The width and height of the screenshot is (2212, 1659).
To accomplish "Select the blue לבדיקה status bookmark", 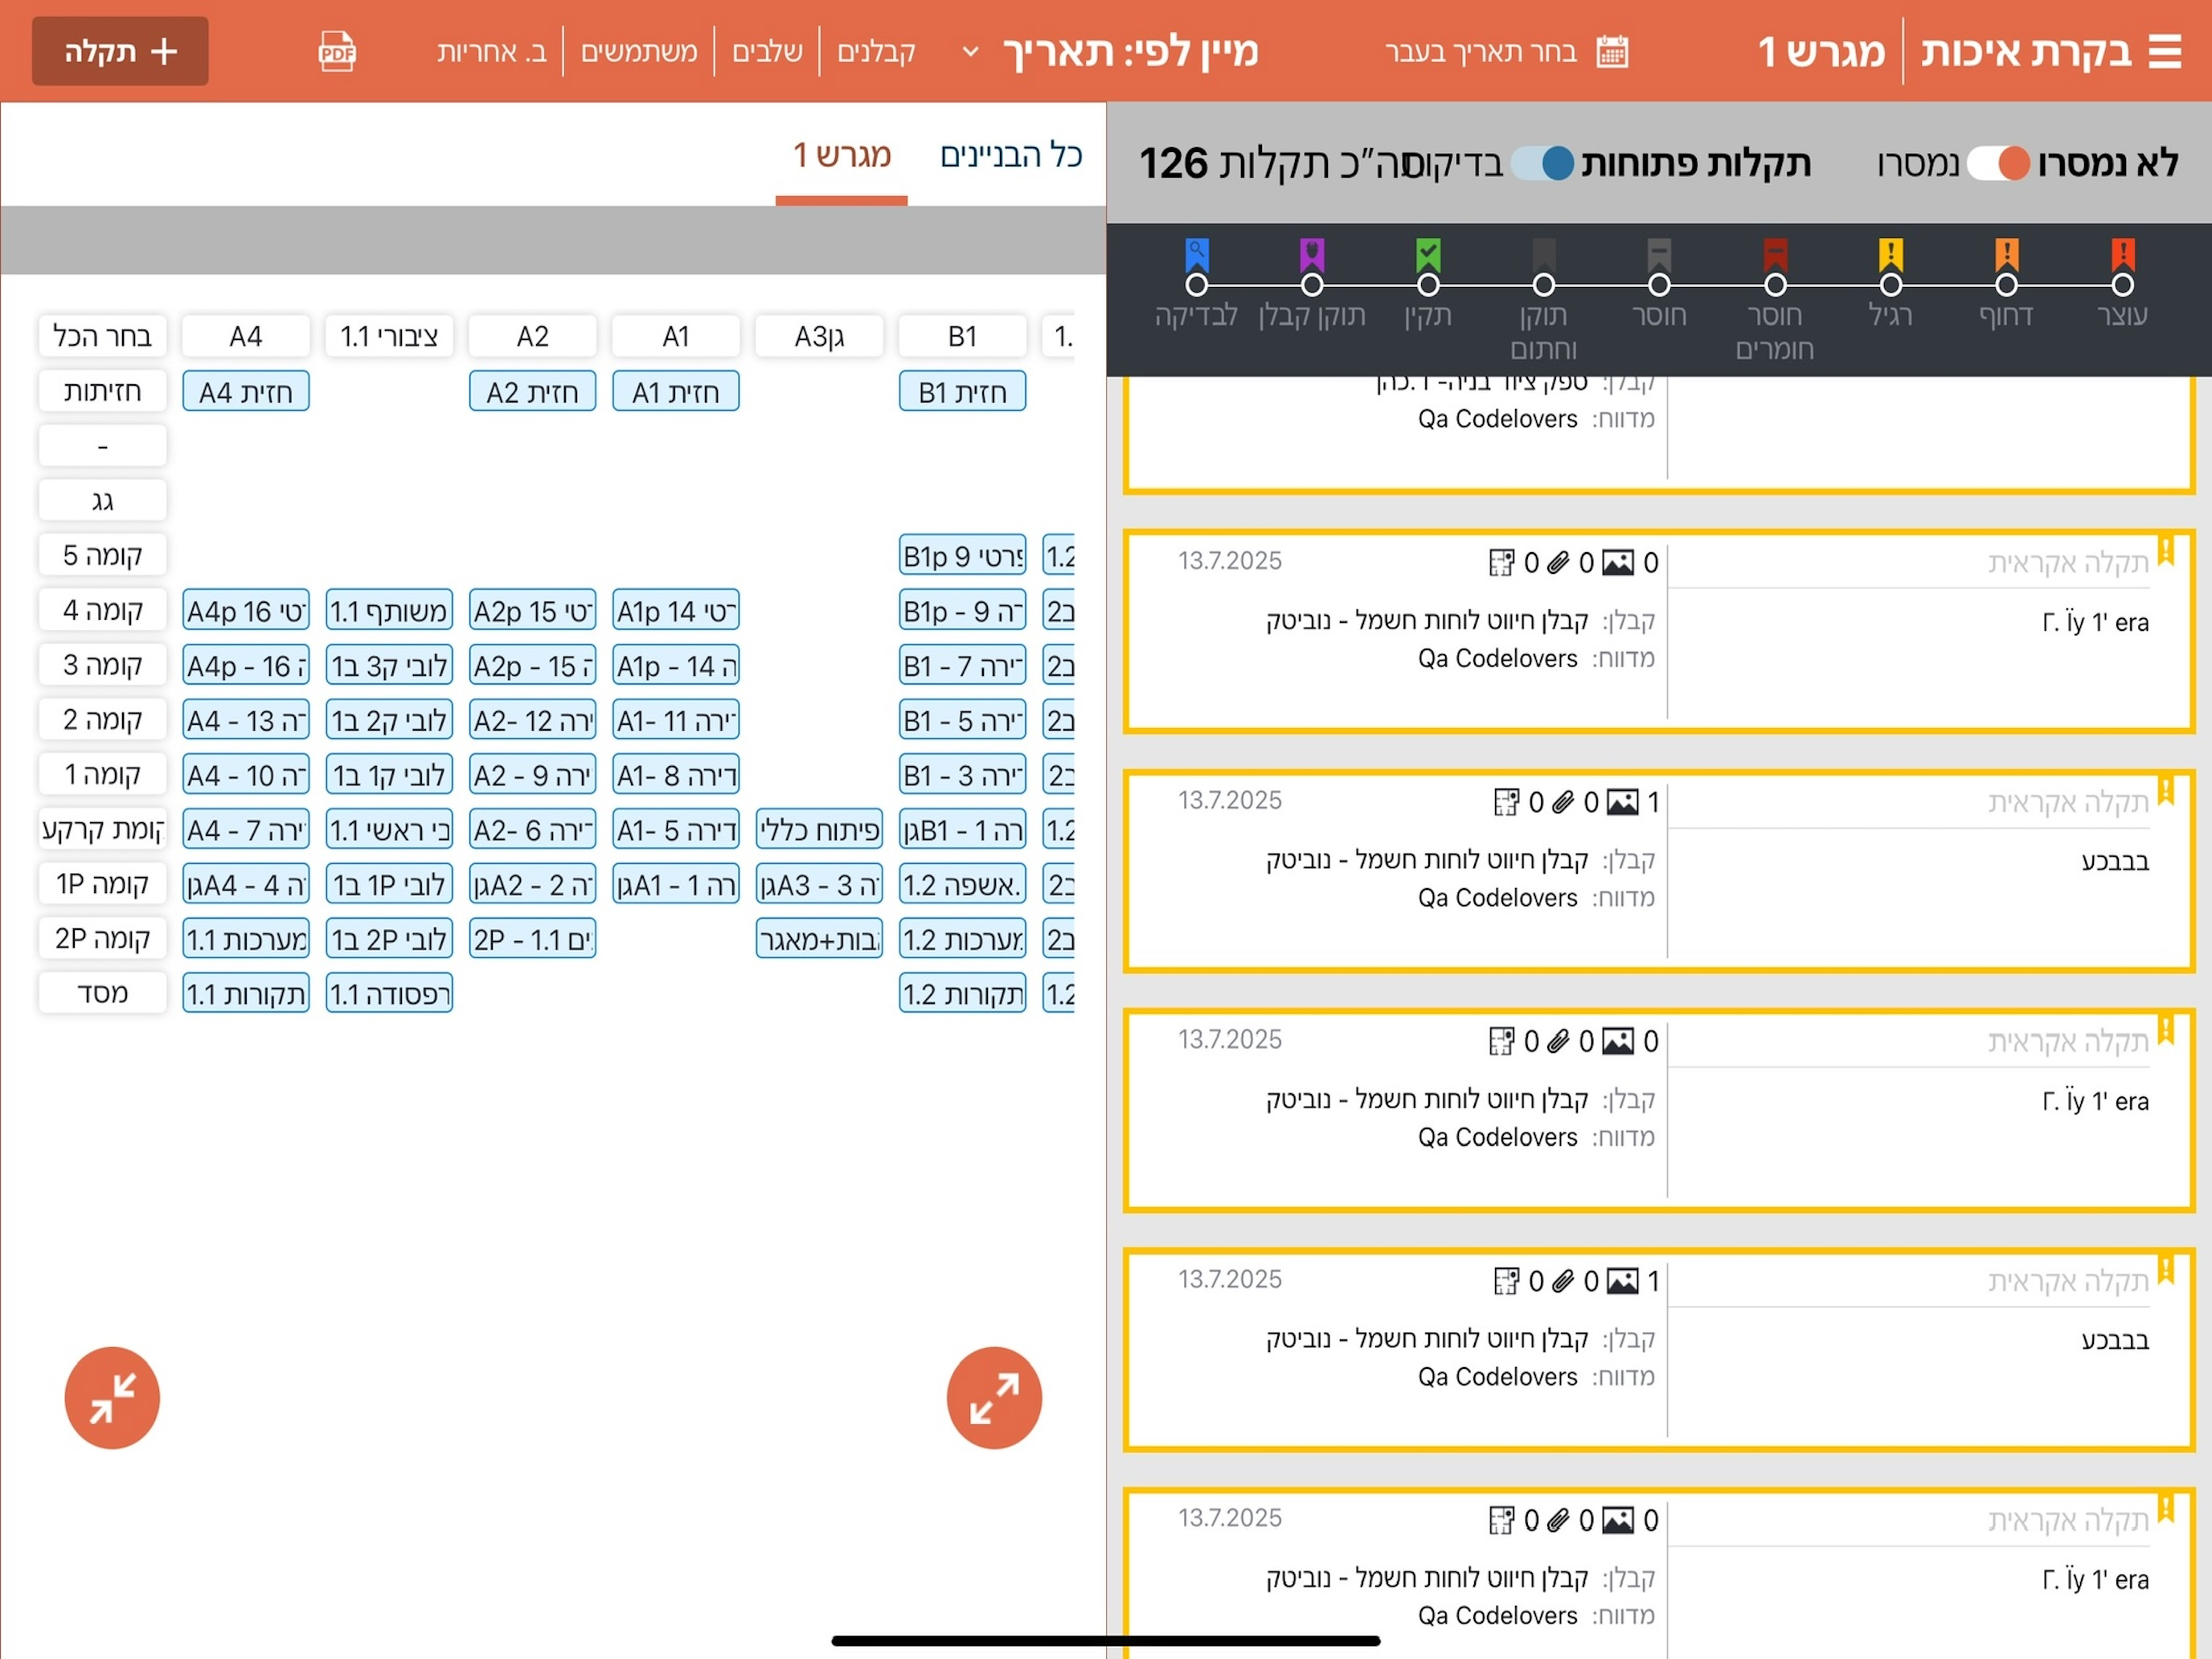I will pos(1197,255).
